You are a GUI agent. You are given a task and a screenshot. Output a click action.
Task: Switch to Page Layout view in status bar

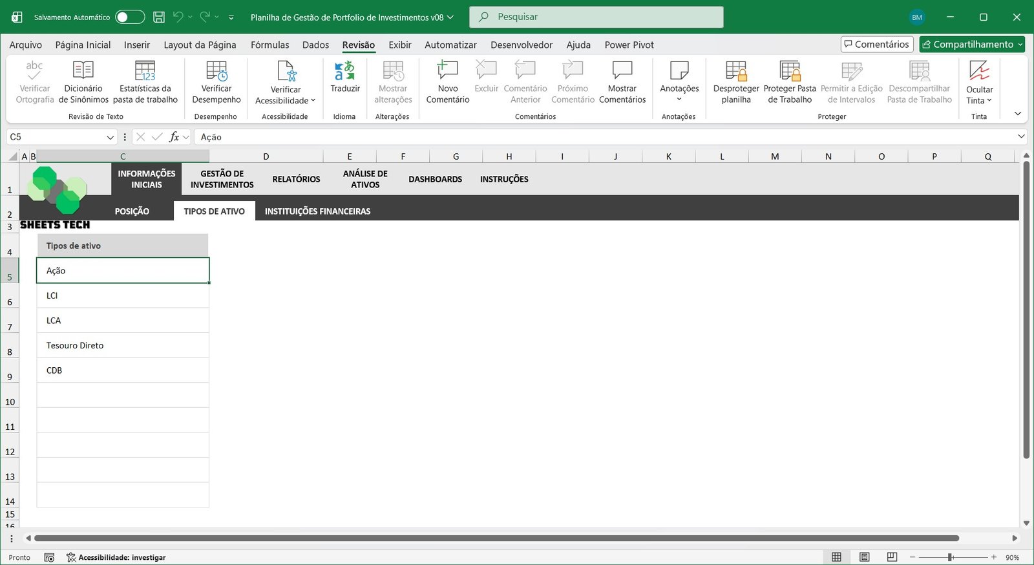point(864,557)
